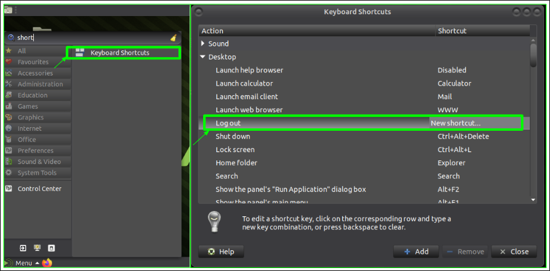Select the Shut down row
550x271 pixels.
[364, 136]
